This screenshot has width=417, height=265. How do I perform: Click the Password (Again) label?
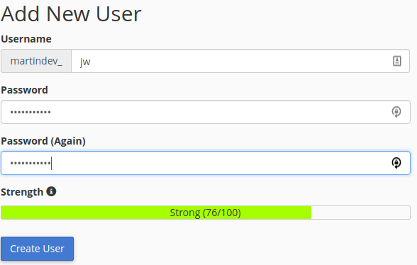tap(43, 141)
